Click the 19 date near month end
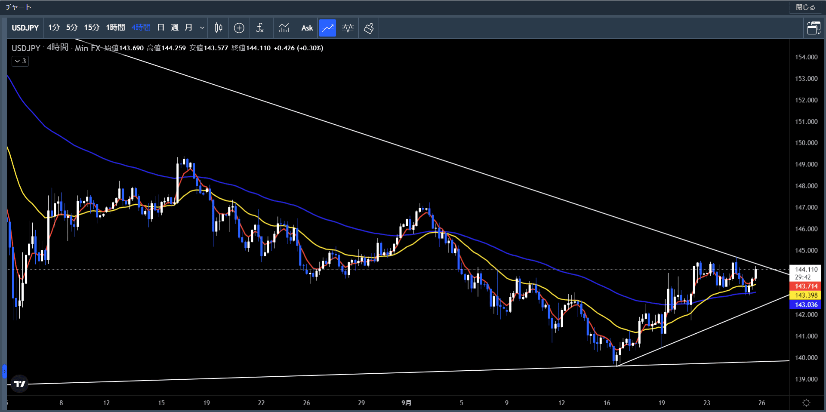The image size is (826, 412). (662, 403)
